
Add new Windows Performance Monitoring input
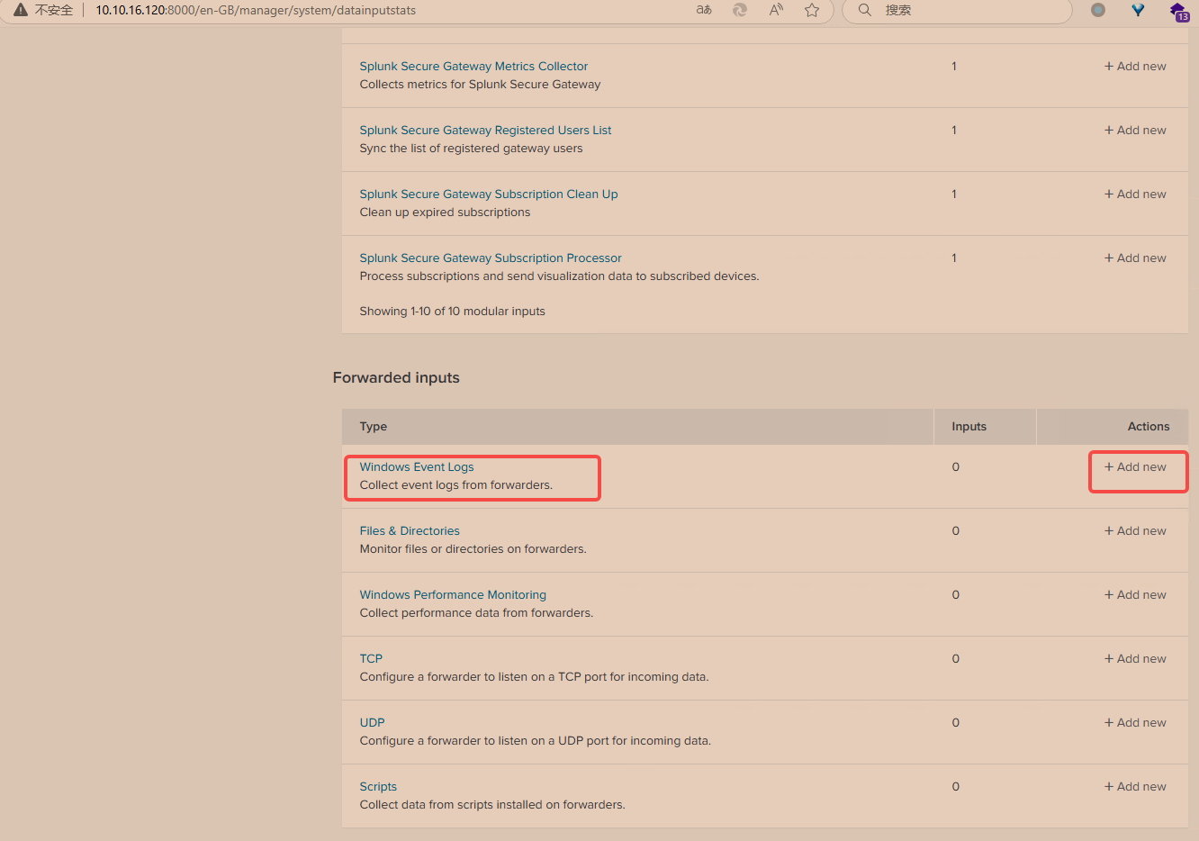click(1135, 595)
